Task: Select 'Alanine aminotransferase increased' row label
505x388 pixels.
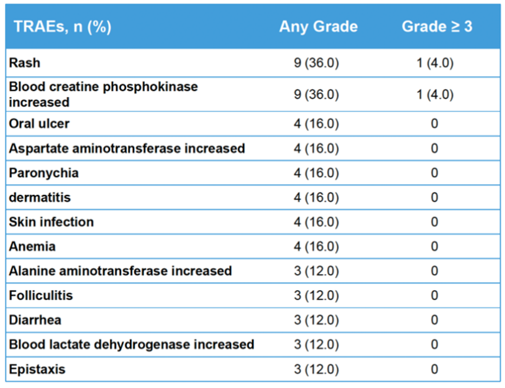Action: coord(120,271)
